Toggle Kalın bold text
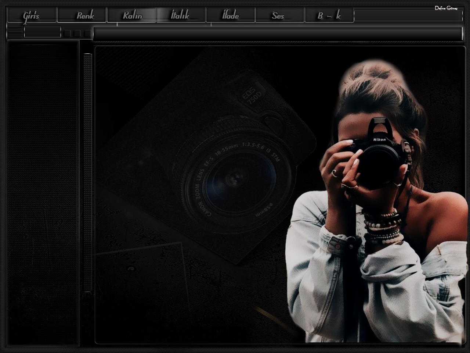Image resolution: width=470 pixels, height=353 pixels. [132, 15]
